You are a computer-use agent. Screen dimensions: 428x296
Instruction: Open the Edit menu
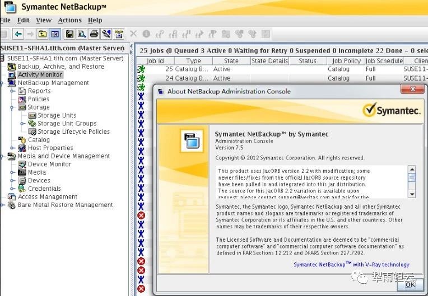23,20
